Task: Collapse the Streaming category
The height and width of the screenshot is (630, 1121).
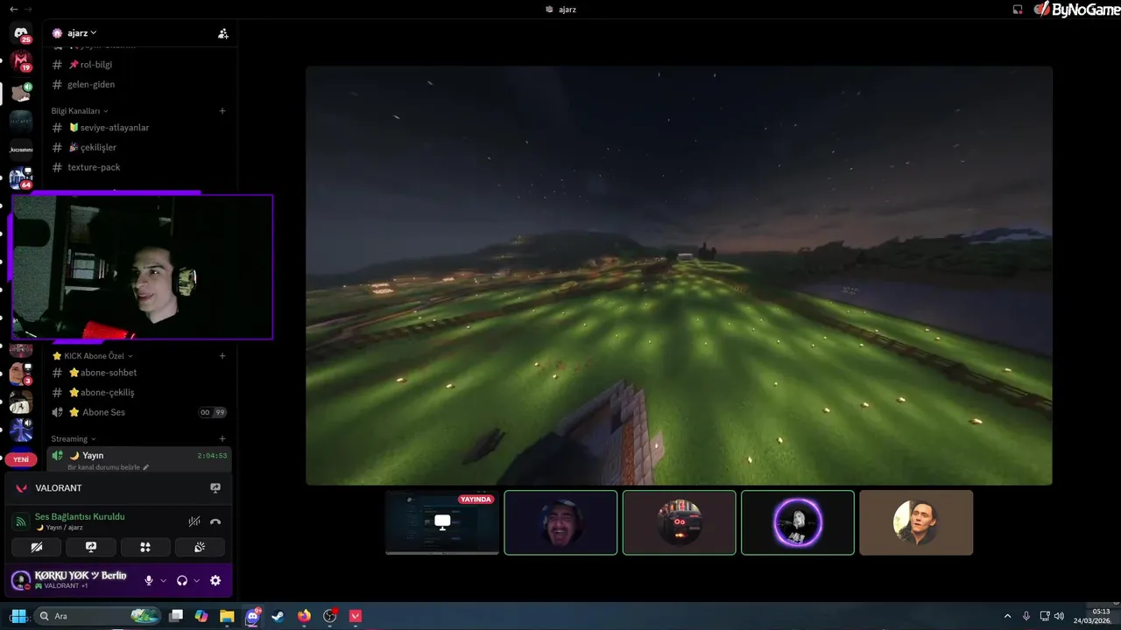Action: tap(74, 439)
